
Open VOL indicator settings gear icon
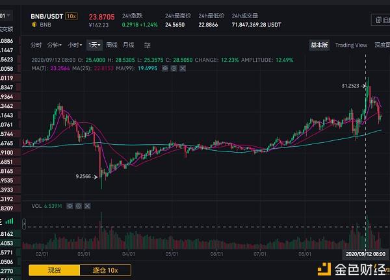click(x=79, y=206)
